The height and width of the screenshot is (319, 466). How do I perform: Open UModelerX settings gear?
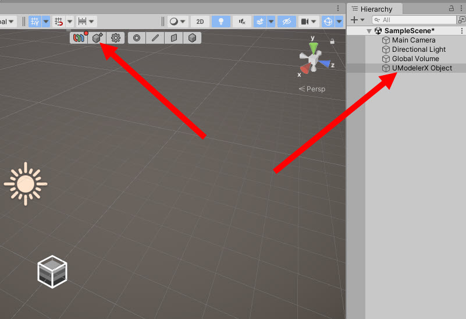(x=116, y=38)
